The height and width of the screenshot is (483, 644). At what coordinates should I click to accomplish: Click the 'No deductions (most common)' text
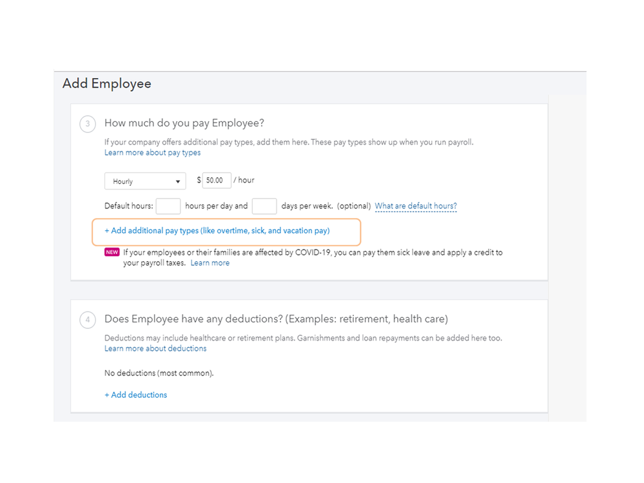(159, 373)
